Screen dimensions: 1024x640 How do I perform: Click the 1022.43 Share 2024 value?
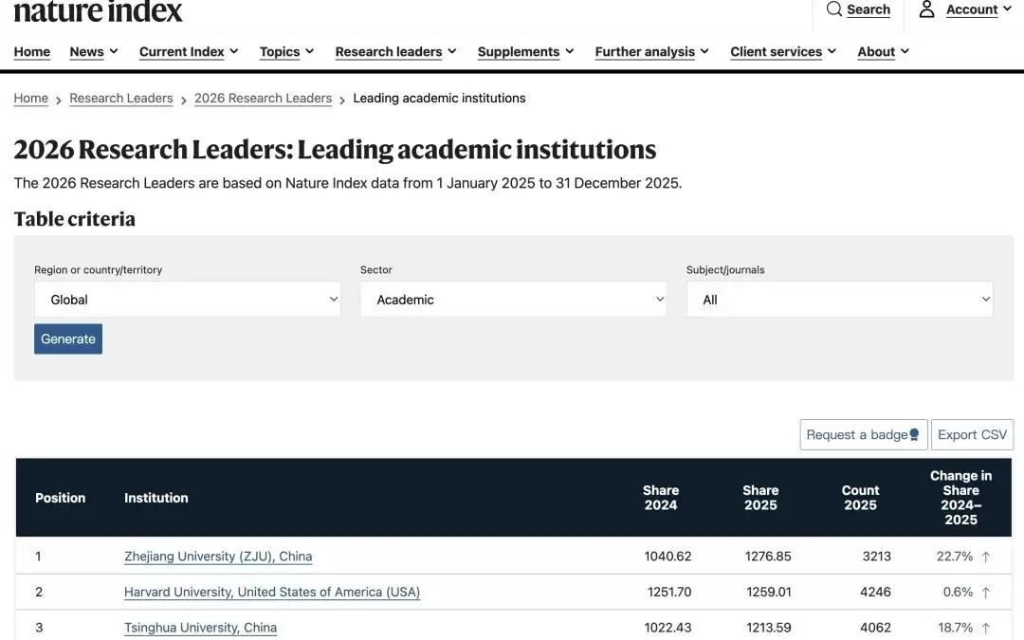[667, 628]
